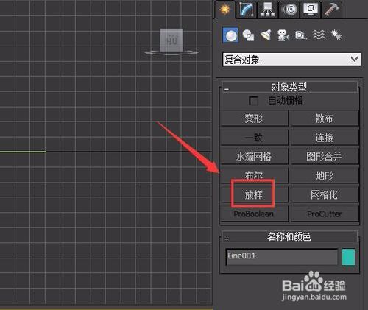Select the Helpers category icon
The height and width of the screenshot is (310, 368).
[x=301, y=35]
